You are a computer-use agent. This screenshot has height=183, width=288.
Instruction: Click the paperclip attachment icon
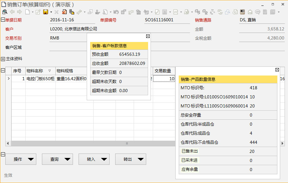72,12
